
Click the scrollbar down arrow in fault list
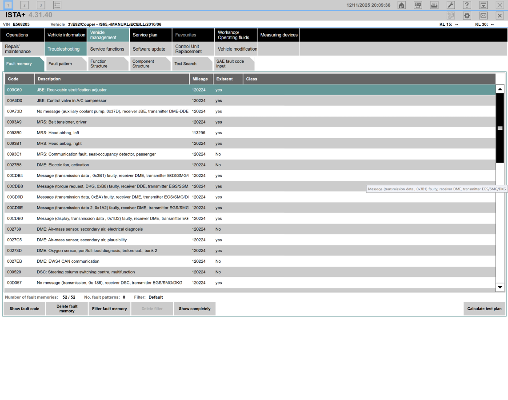coord(500,288)
